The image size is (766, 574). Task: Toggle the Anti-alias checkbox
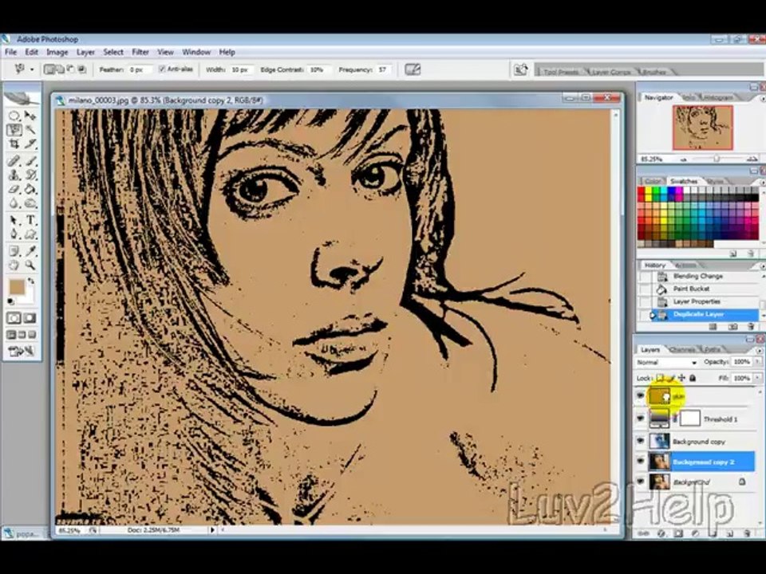click(x=162, y=69)
